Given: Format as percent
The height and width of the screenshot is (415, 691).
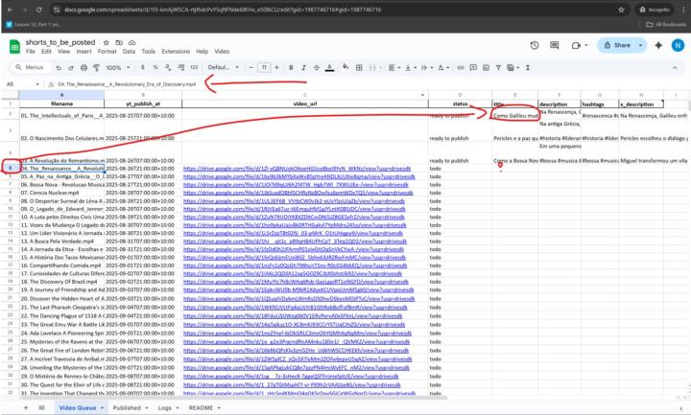Looking at the screenshot, I should [155, 68].
